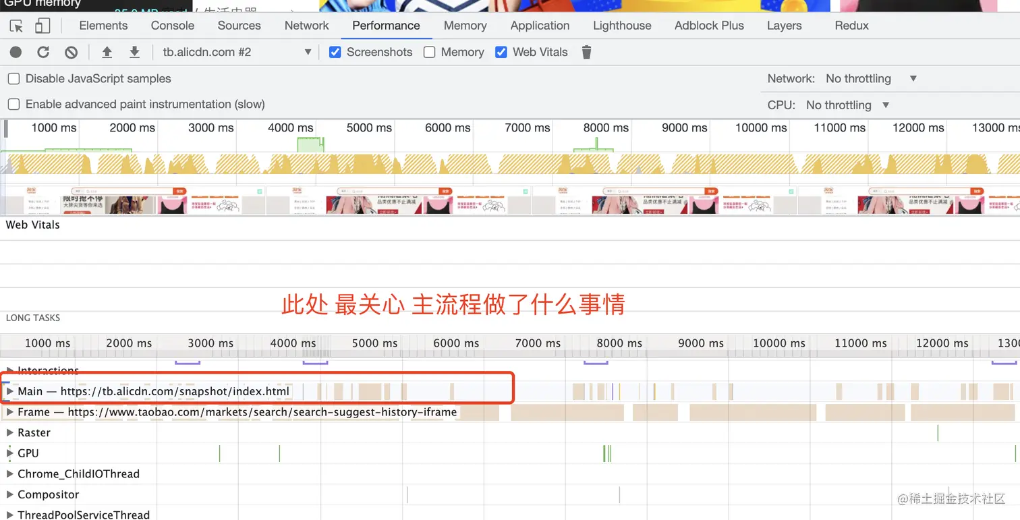This screenshot has width=1020, height=520.
Task: Open the Network tab
Action: [307, 26]
